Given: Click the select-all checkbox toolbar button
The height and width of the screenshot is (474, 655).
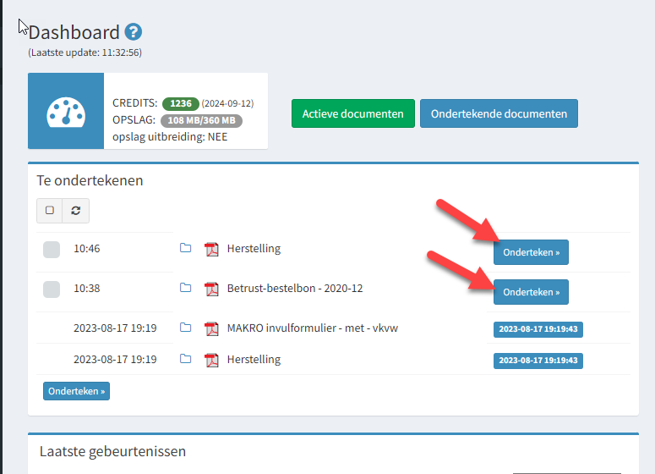Looking at the screenshot, I should (x=50, y=211).
